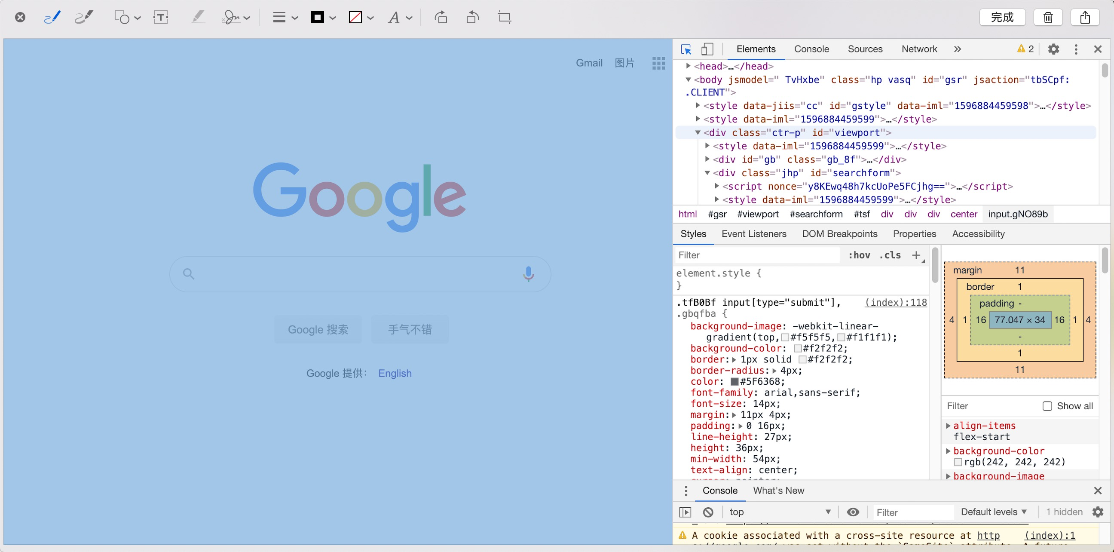This screenshot has height=552, width=1114.
Task: Click the Crop tool icon
Action: (x=504, y=17)
